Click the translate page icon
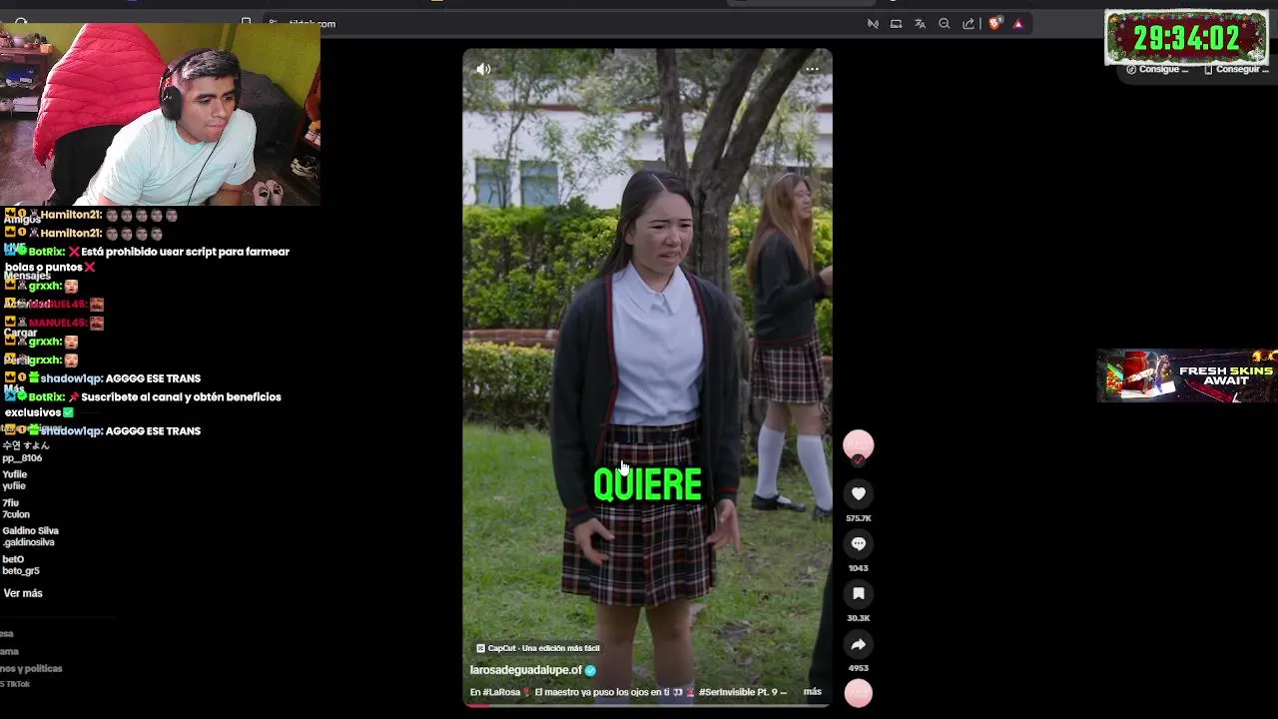Screen dimensions: 1278x719 point(920,23)
